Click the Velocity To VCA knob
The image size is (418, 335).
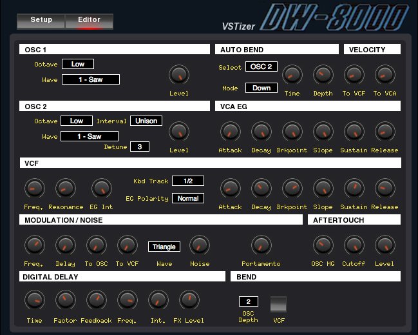385,75
